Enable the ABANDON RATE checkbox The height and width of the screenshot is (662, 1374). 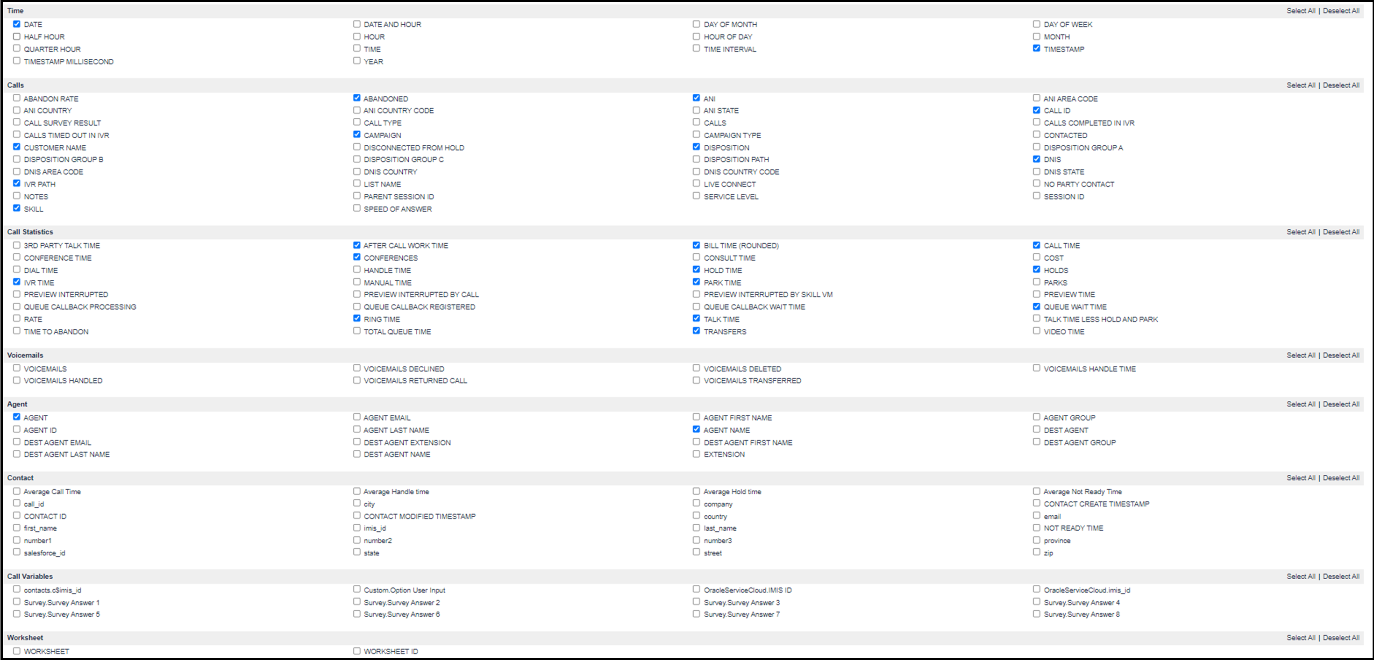(x=16, y=98)
